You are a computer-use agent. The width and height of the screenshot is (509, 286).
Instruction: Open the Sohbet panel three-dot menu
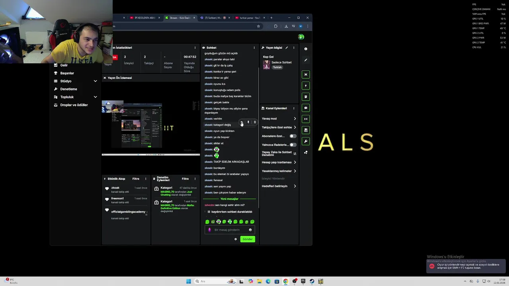[x=254, y=48]
